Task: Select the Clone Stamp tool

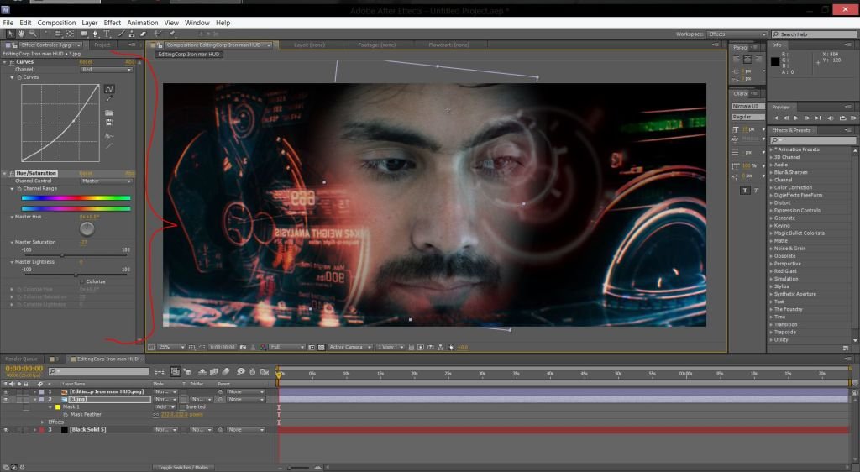Action: click(x=132, y=34)
